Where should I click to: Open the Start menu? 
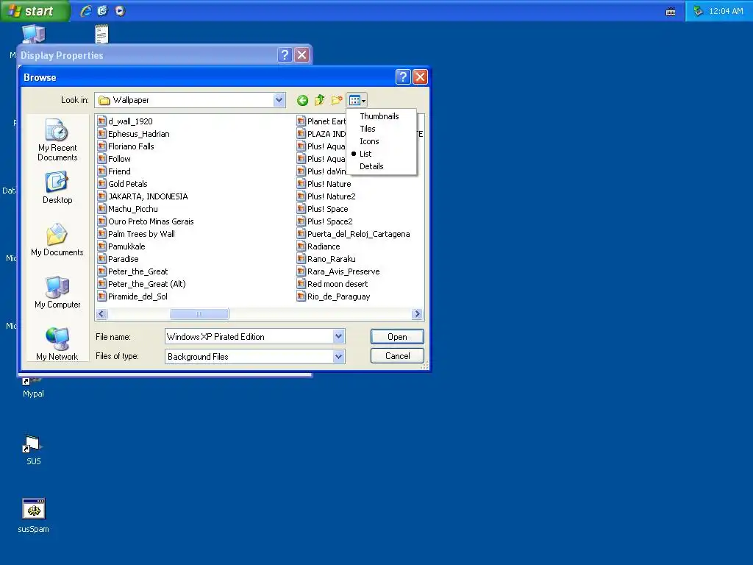click(35, 10)
